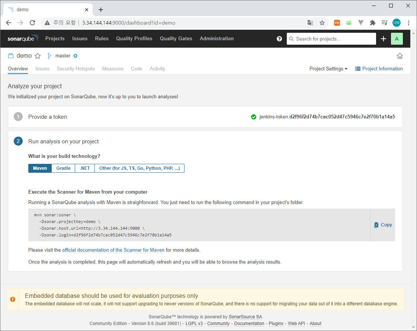Open the master branch selector
Image resolution: width=417 pixels, height=331 pixels.
(x=63, y=55)
